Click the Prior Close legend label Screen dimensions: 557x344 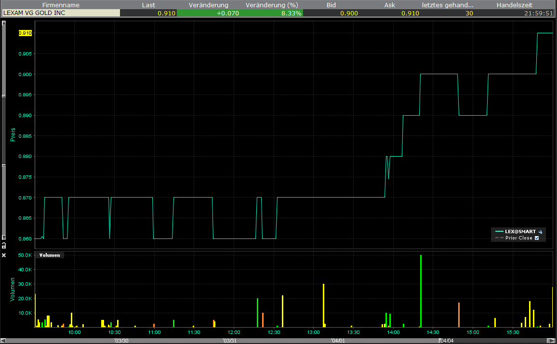click(519, 238)
